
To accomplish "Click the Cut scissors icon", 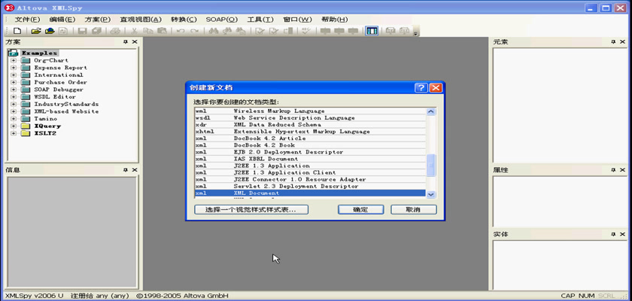I will [x=135, y=31].
